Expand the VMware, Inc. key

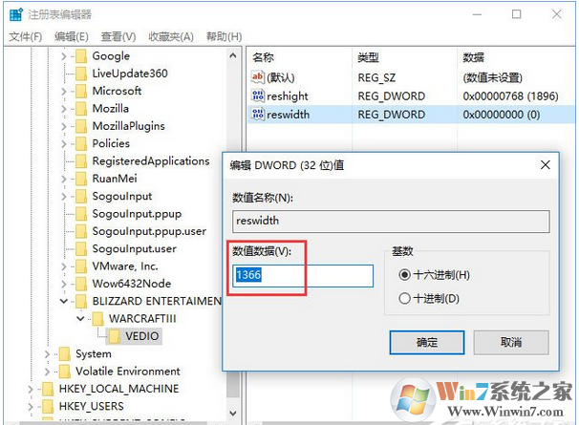(63, 266)
